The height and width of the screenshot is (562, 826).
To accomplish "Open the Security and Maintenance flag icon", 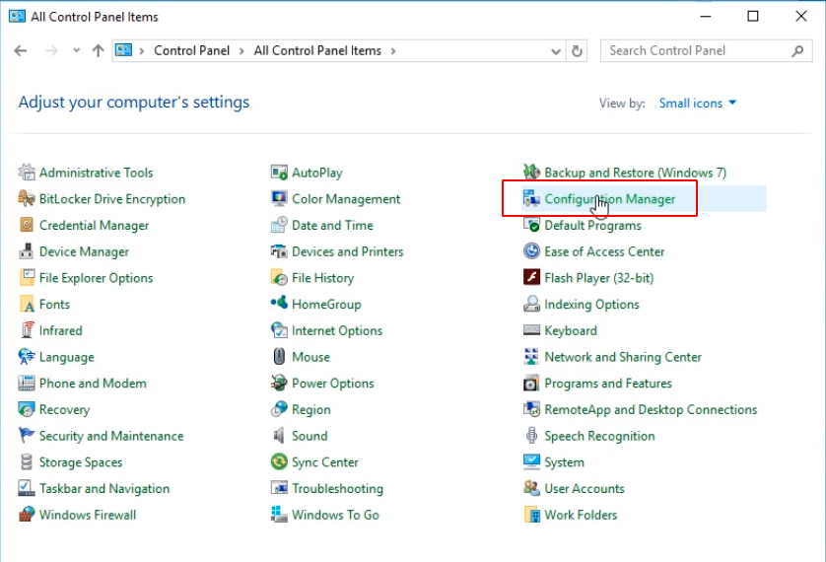I will (x=27, y=436).
